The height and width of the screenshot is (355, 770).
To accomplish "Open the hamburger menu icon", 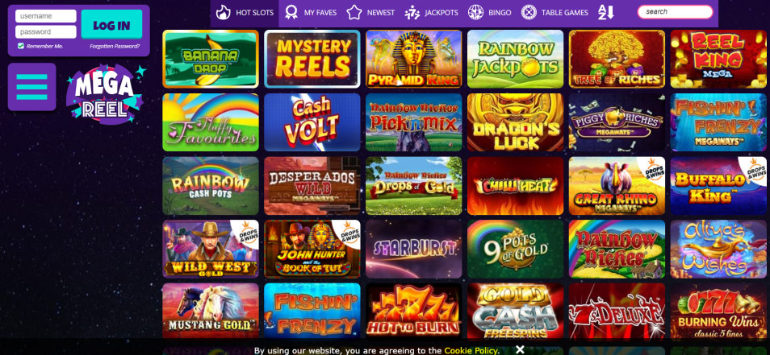I will point(32,87).
